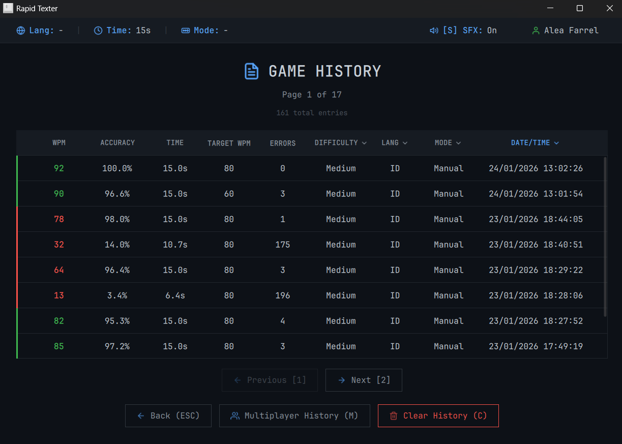
Task: Click the target WPM value 60
Action: tap(229, 194)
